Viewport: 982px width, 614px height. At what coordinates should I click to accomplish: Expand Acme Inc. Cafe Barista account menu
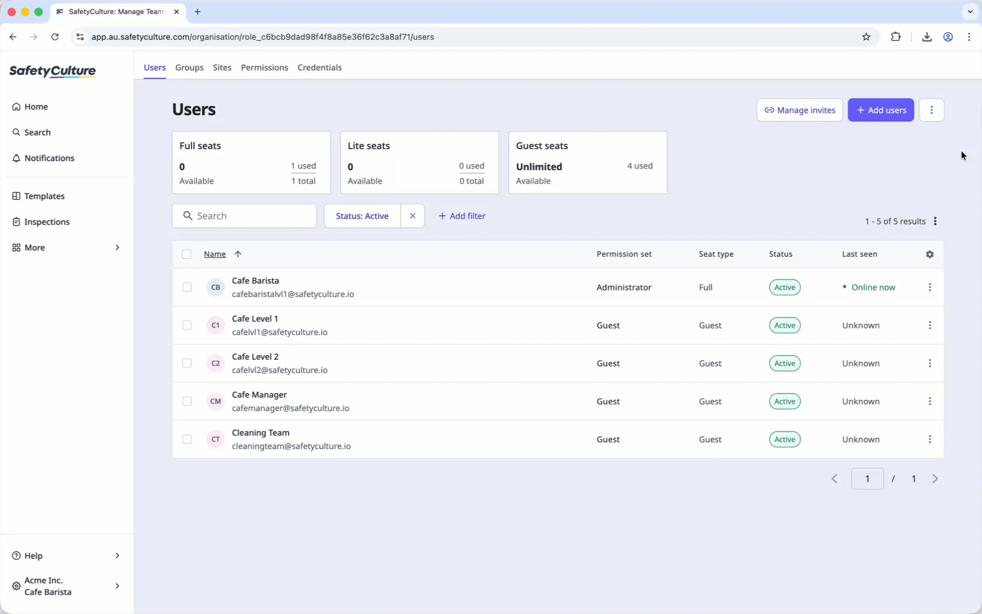pos(67,586)
